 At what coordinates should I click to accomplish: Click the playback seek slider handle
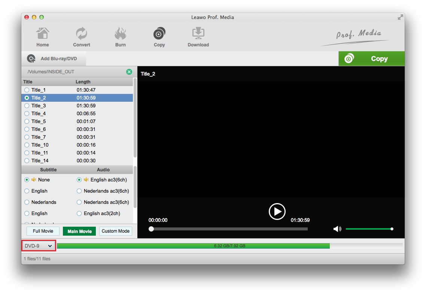click(x=151, y=229)
